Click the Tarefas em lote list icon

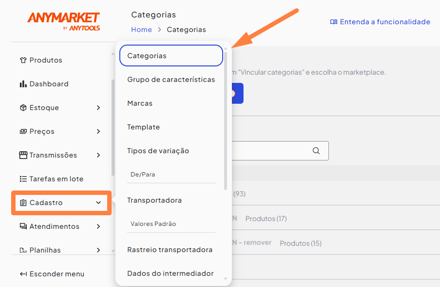point(23,179)
